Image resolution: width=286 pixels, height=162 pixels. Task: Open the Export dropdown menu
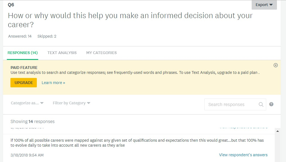(264, 5)
